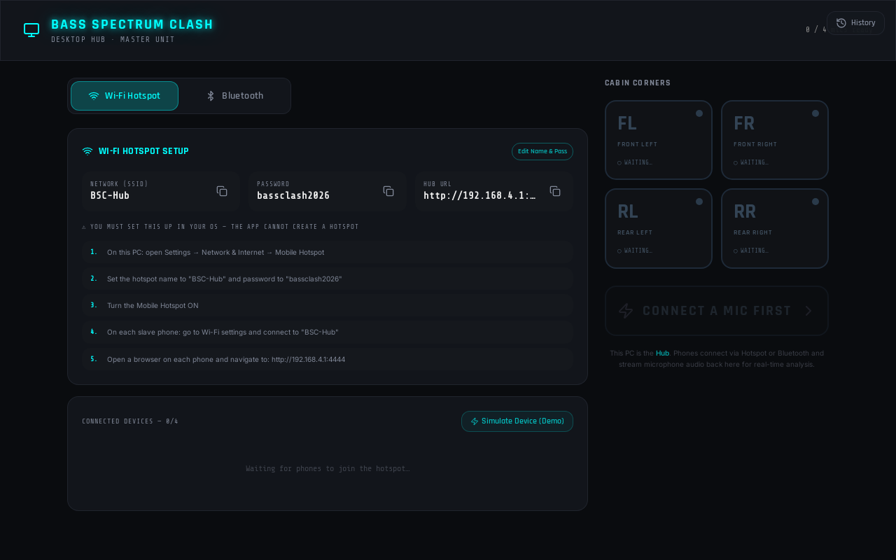Screen dimensions: 896x560
Task: Select step 5 browser navigation instruction
Action: (x=328, y=359)
